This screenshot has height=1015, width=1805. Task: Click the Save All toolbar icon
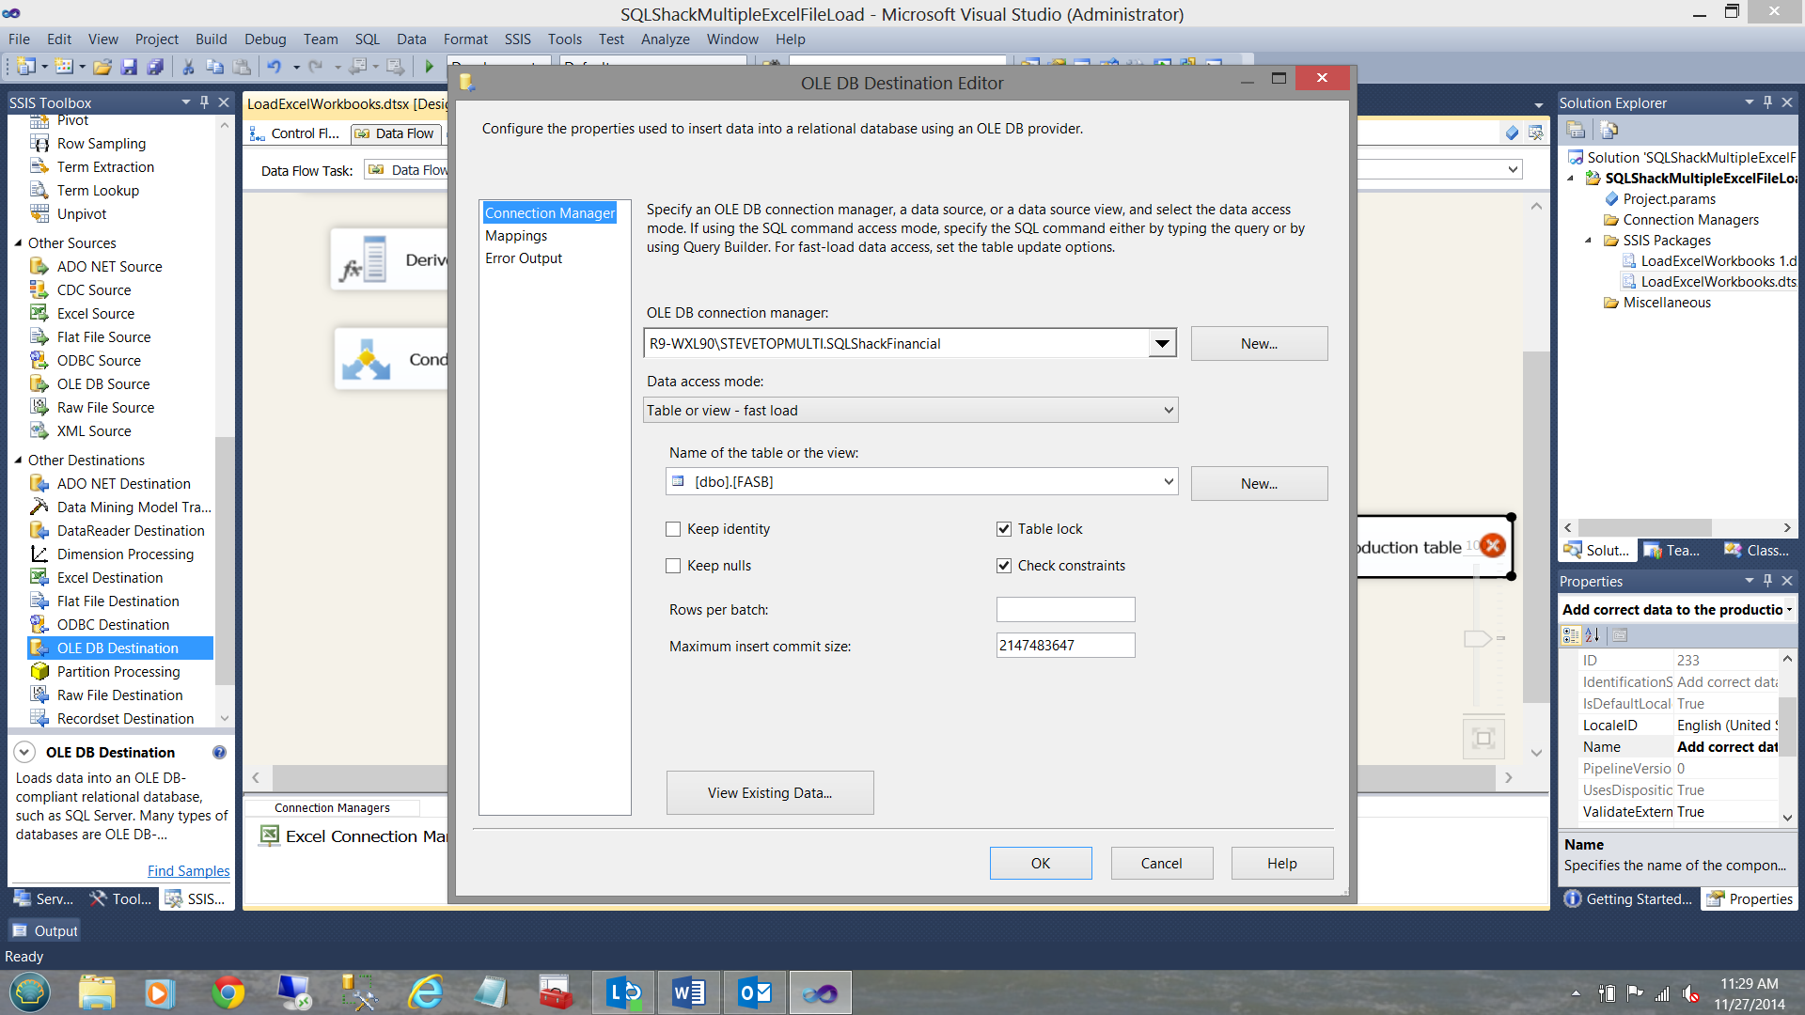pyautogui.click(x=155, y=67)
